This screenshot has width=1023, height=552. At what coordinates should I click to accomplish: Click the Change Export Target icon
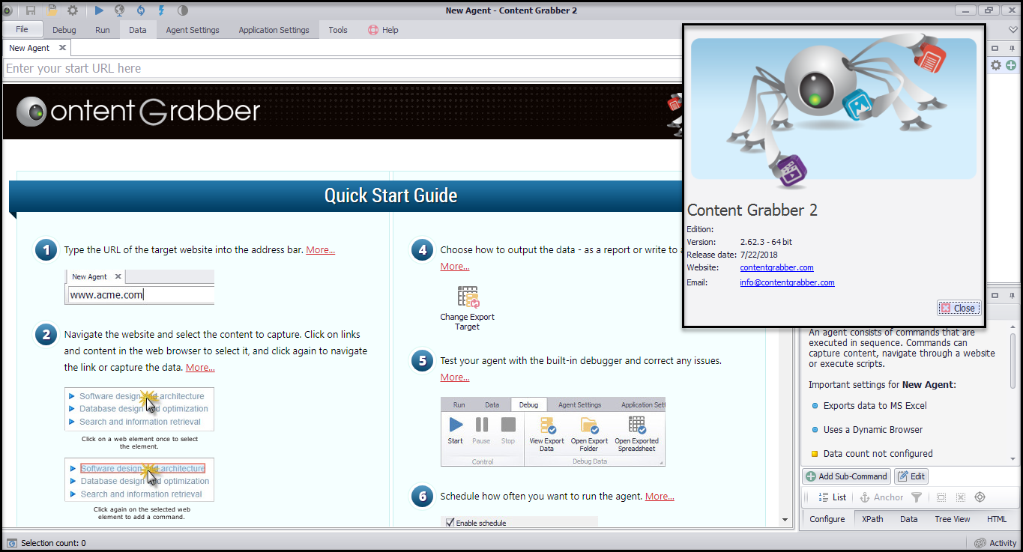tap(468, 297)
